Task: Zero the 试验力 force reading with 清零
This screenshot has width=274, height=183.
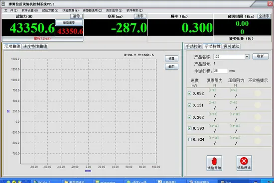Action: (76, 16)
